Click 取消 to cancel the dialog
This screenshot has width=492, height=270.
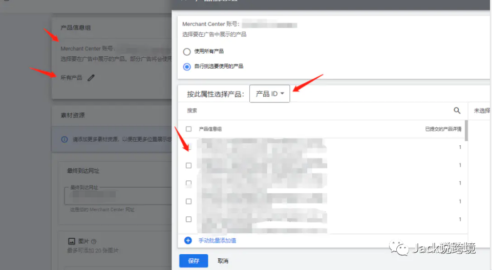click(223, 261)
